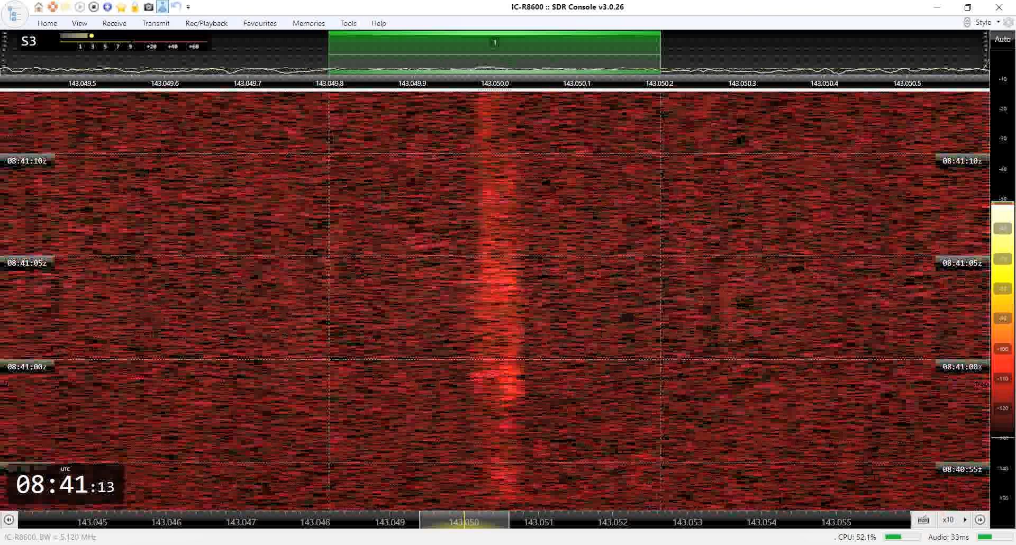Open the Rec/Playback ribbon tab

click(206, 23)
